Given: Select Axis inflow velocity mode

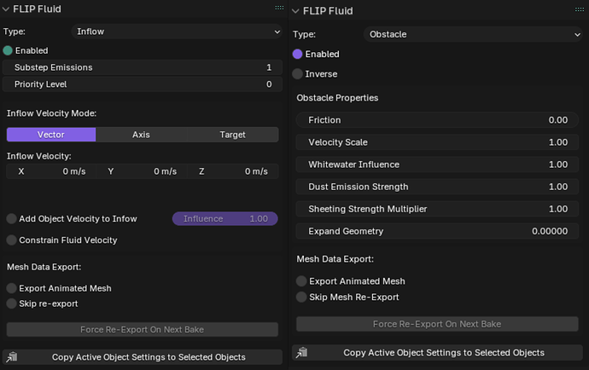Looking at the screenshot, I should (x=141, y=135).
